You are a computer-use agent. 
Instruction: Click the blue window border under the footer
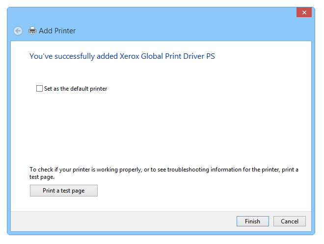[161, 233]
